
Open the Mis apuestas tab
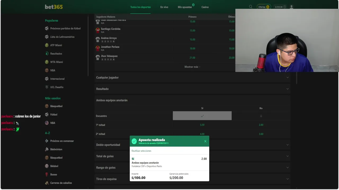coord(185,7)
